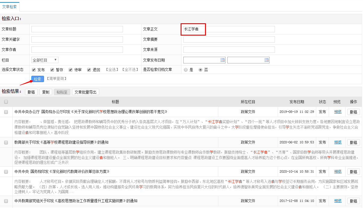Open the end date calendar picker

click(x=266, y=60)
